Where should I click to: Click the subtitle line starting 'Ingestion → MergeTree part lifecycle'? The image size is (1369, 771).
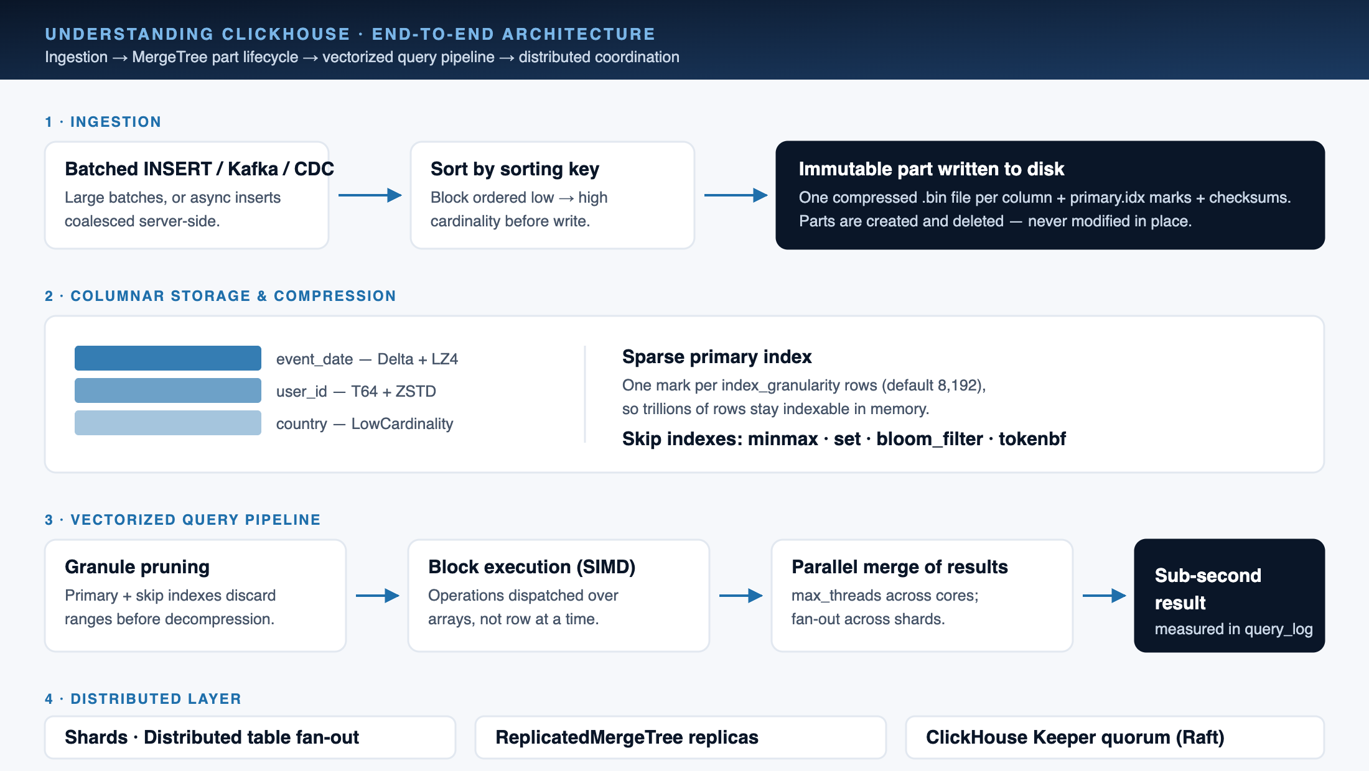point(362,57)
